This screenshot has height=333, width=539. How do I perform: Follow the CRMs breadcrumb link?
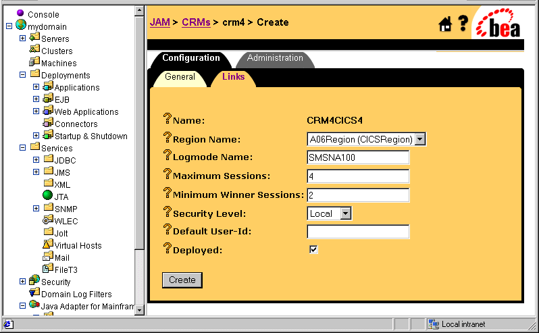(196, 23)
